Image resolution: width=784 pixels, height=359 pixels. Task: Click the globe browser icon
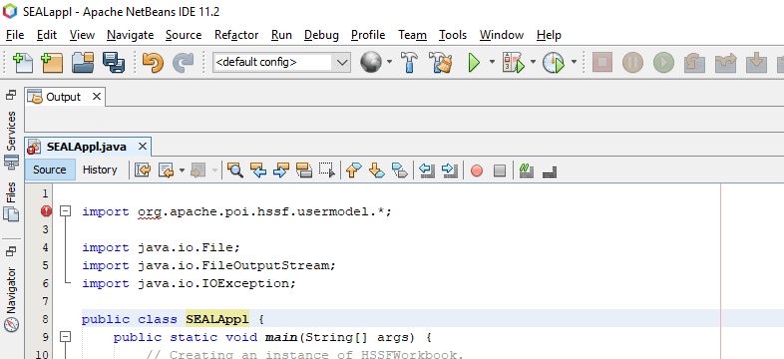tap(370, 63)
